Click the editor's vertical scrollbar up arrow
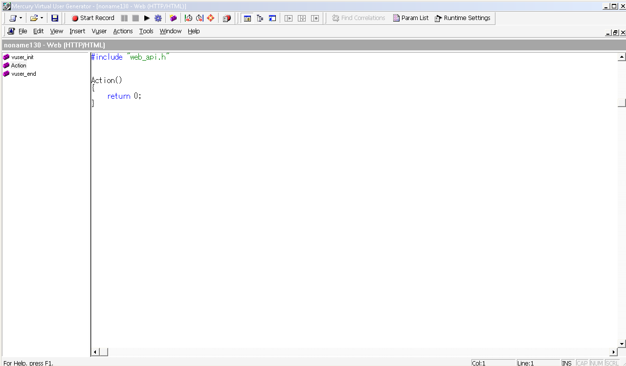 tap(622, 57)
